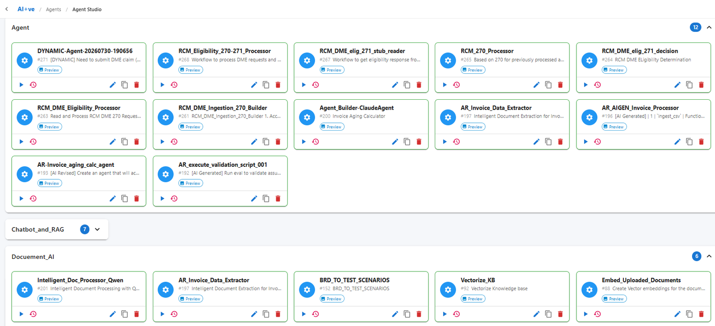Run the RCM_DME_Eligibility_Processor agent
Viewport: 715px width, 326px height.
click(21, 142)
